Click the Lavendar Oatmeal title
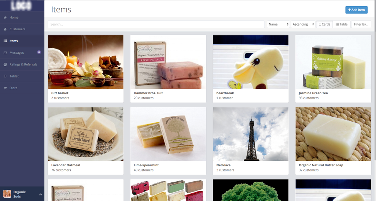This screenshot has height=201, width=376. (66, 165)
